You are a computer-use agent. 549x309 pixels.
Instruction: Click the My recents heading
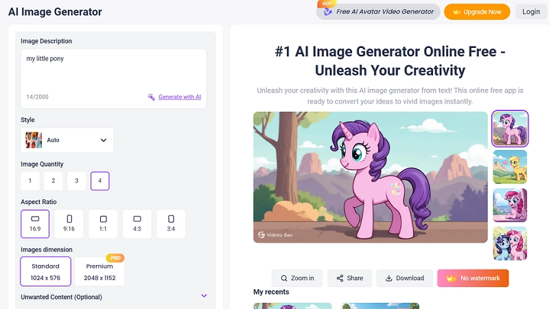pos(271,292)
